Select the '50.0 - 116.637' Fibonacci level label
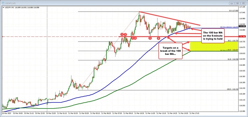Image resolution: width=248 pixels, height=117 pixels. 233,50
